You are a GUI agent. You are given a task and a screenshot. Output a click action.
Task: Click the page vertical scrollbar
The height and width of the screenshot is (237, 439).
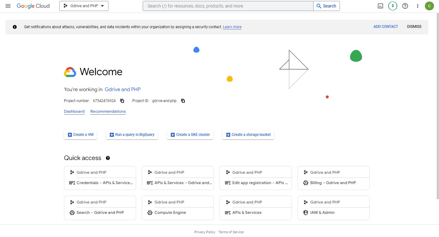click(x=437, y=106)
